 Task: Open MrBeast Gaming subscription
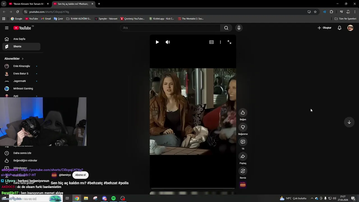(x=21, y=88)
